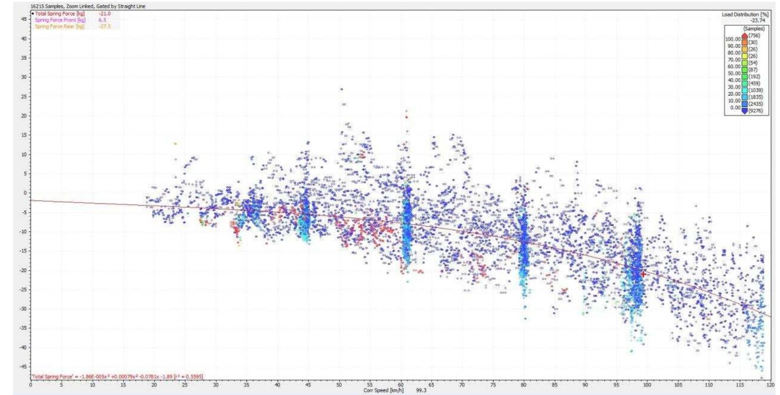The height and width of the screenshot is (395, 780).
Task: Click the dark blue bottom arrow swatch in legend
Action: pyautogui.click(x=744, y=111)
